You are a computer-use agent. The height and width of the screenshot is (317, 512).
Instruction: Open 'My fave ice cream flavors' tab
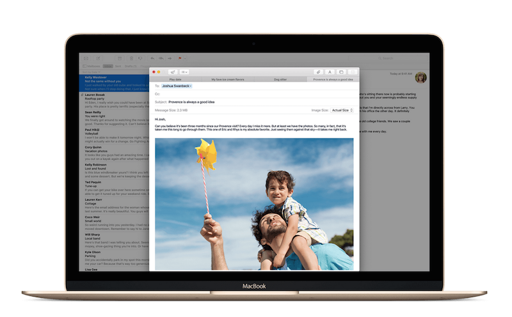click(x=228, y=79)
